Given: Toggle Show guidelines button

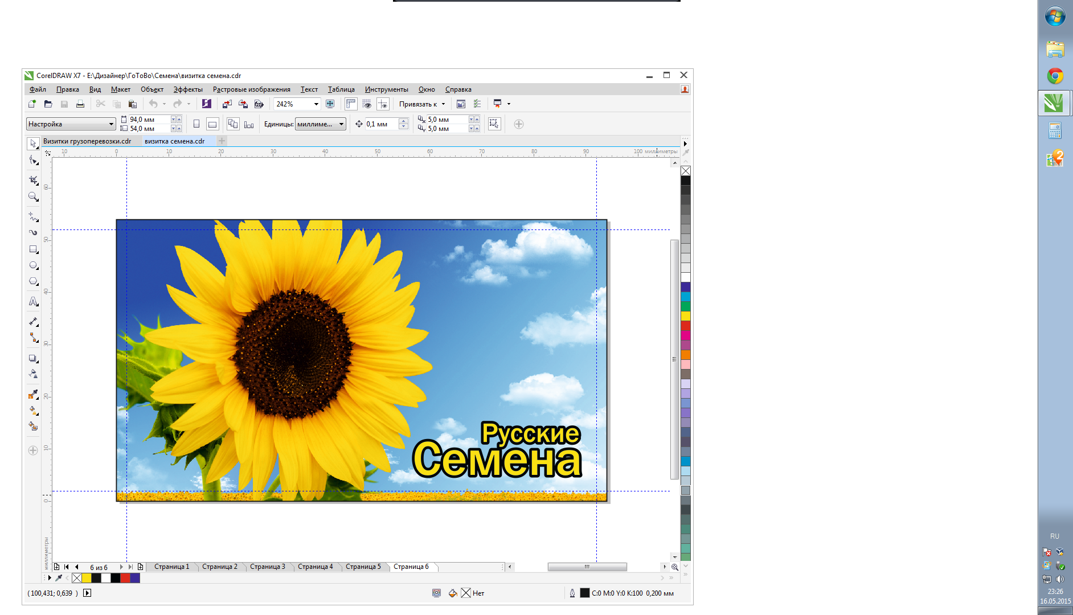Looking at the screenshot, I should coord(383,104).
